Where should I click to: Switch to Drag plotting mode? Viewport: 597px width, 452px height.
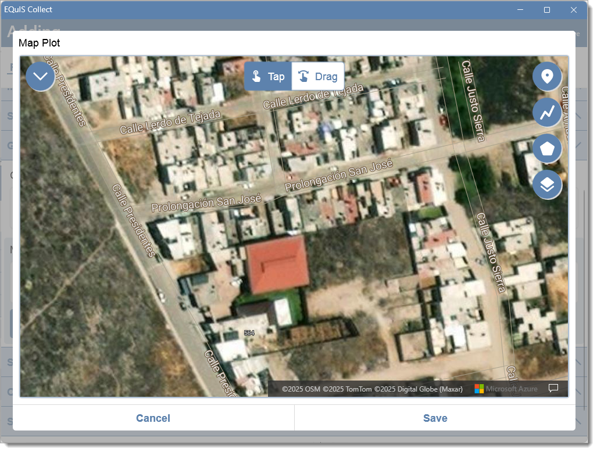pyautogui.click(x=318, y=77)
